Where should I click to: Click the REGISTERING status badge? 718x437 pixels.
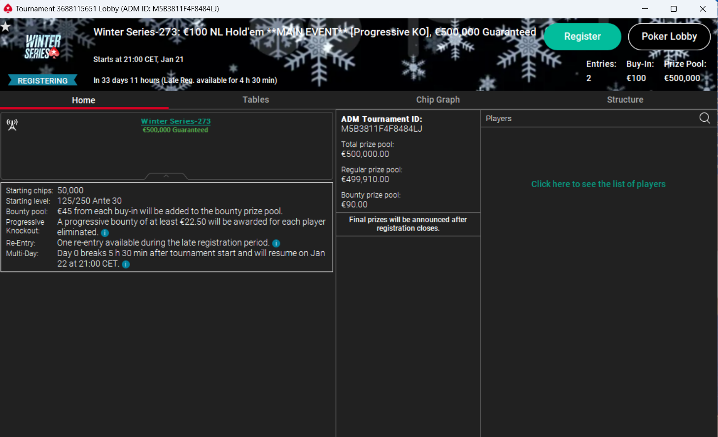(43, 80)
